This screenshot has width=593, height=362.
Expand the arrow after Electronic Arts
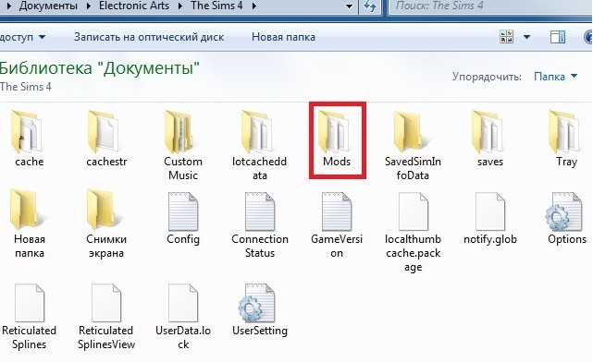click(180, 6)
